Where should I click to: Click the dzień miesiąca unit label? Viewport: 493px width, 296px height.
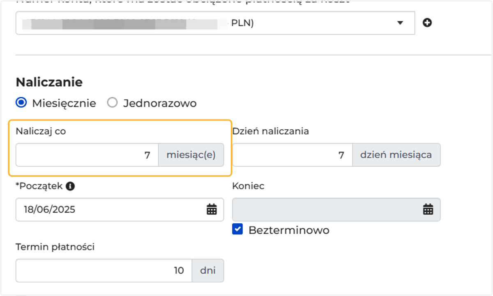click(396, 155)
